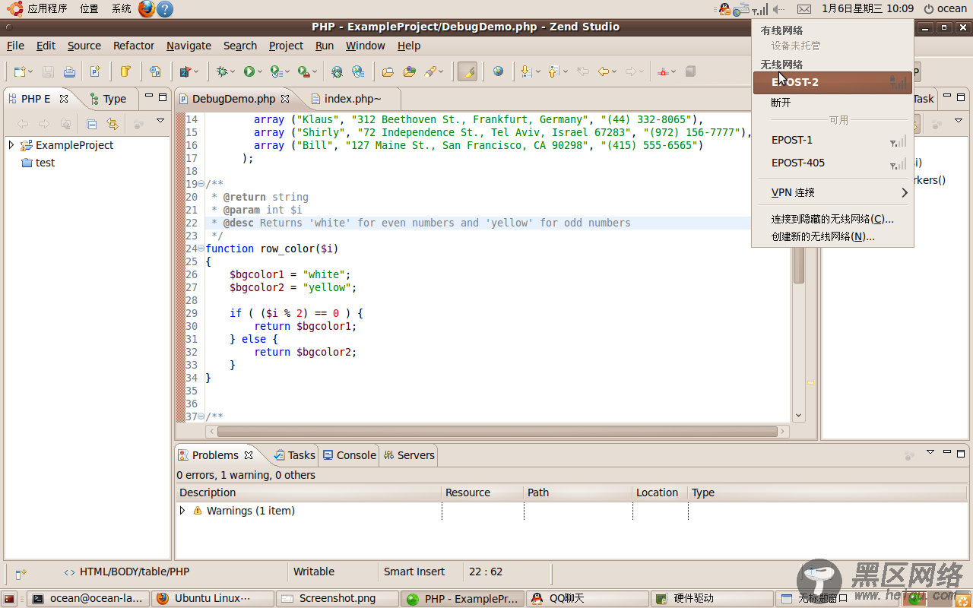Image resolution: width=973 pixels, height=608 pixels.
Task: Click the External Tools run icon
Action: click(x=303, y=71)
